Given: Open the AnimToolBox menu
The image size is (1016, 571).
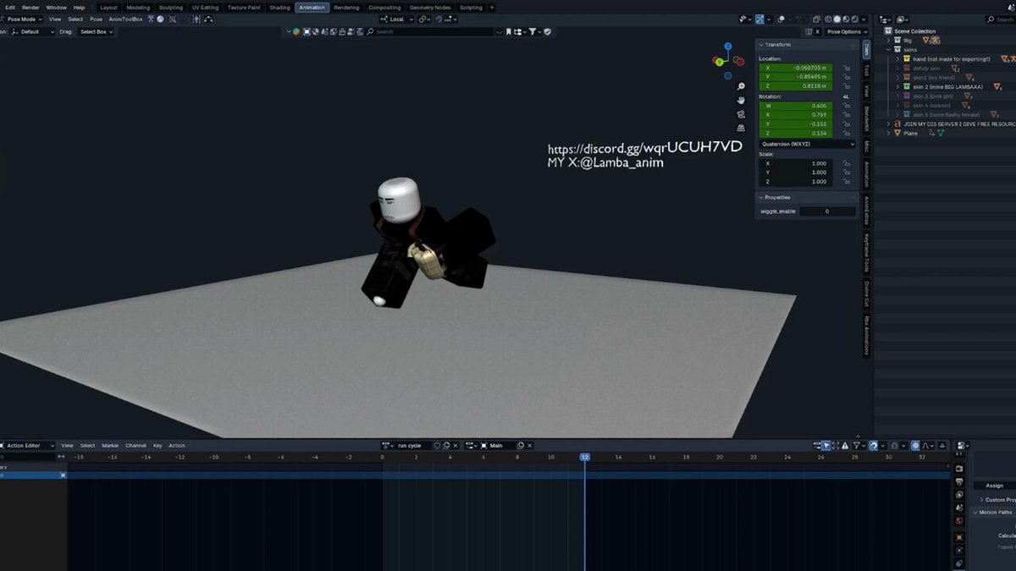Looking at the screenshot, I should (125, 19).
